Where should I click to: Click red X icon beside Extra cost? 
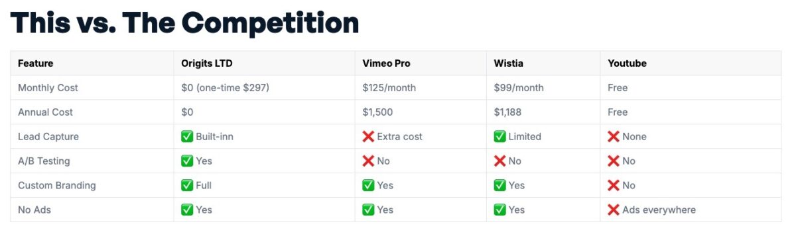click(368, 137)
